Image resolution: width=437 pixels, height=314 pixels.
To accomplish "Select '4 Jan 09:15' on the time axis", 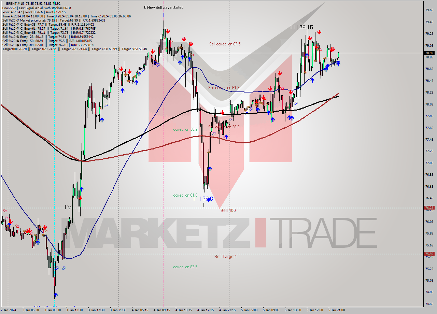I will tap(162, 310).
